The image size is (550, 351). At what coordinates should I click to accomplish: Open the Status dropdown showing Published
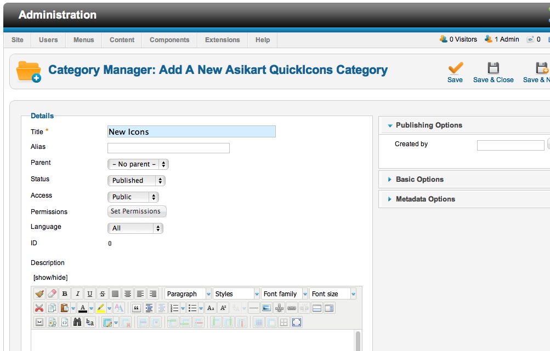(x=136, y=180)
